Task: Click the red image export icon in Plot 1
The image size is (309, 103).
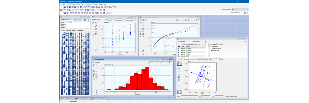Action: coord(96,29)
